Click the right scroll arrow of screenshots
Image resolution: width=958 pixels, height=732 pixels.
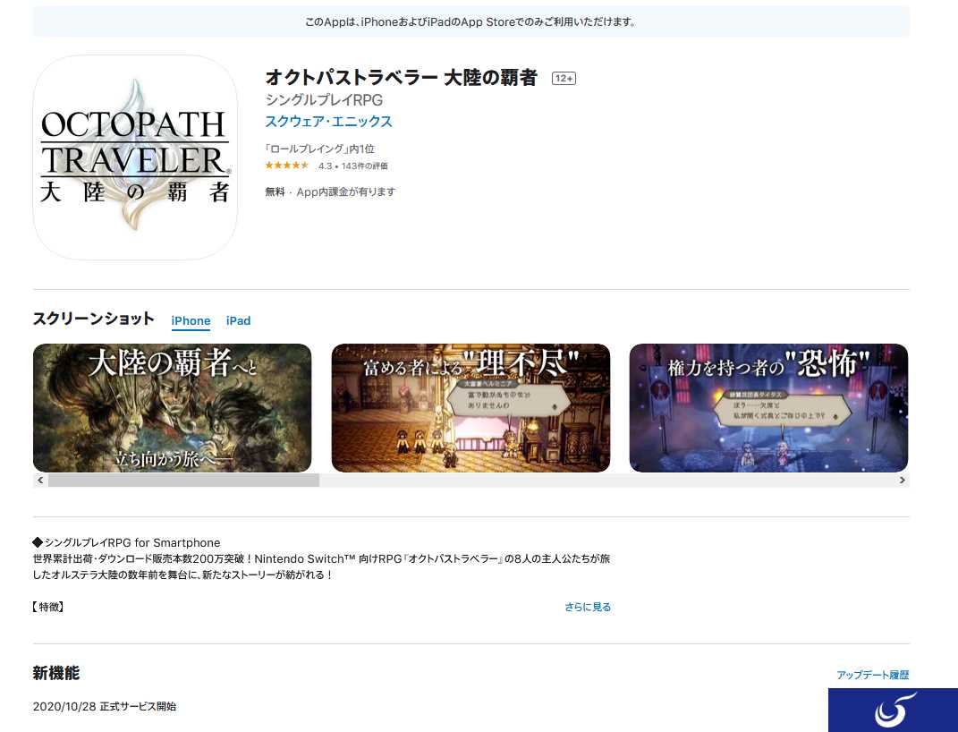(x=903, y=481)
